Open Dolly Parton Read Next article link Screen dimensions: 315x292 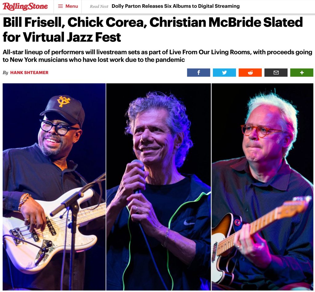point(176,6)
